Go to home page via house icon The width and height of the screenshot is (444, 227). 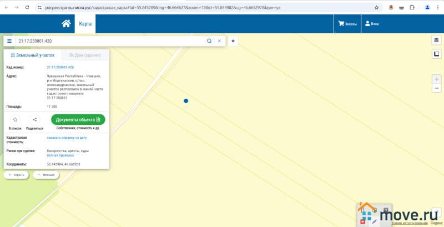(x=66, y=24)
